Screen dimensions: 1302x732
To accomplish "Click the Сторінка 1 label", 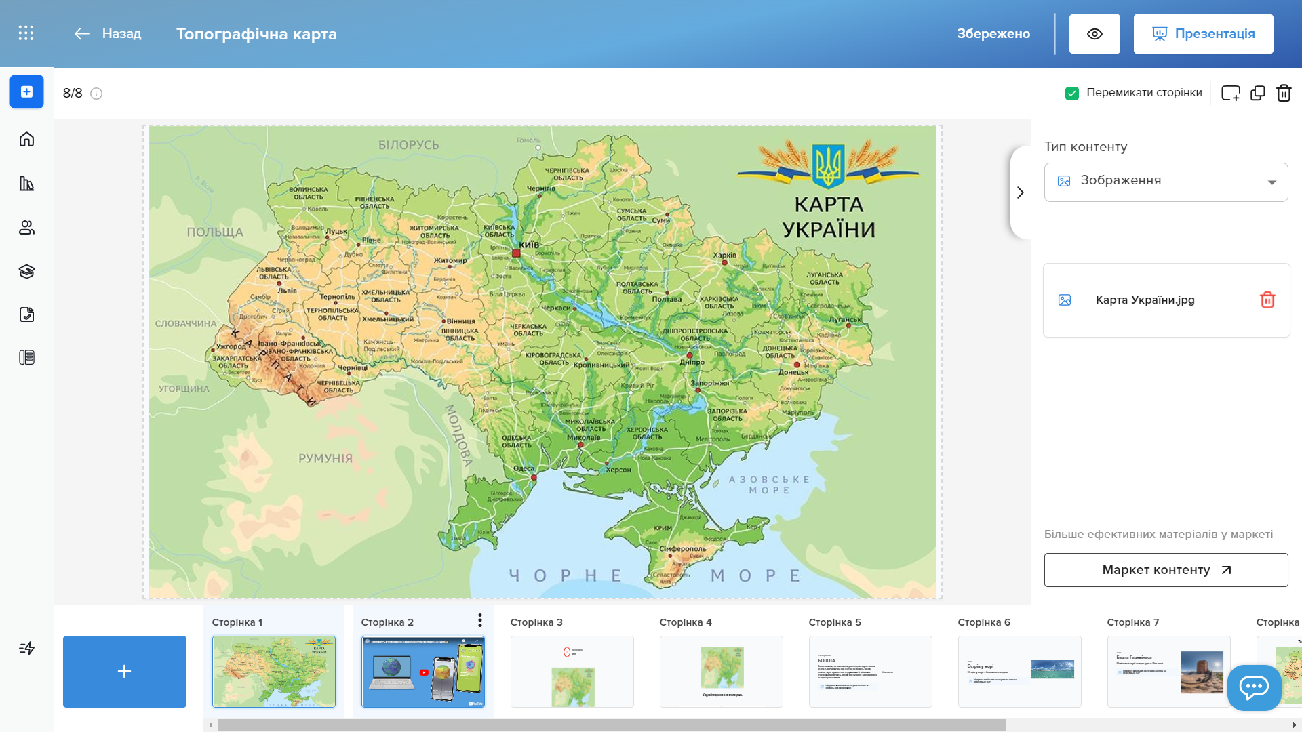I will pyautogui.click(x=237, y=622).
